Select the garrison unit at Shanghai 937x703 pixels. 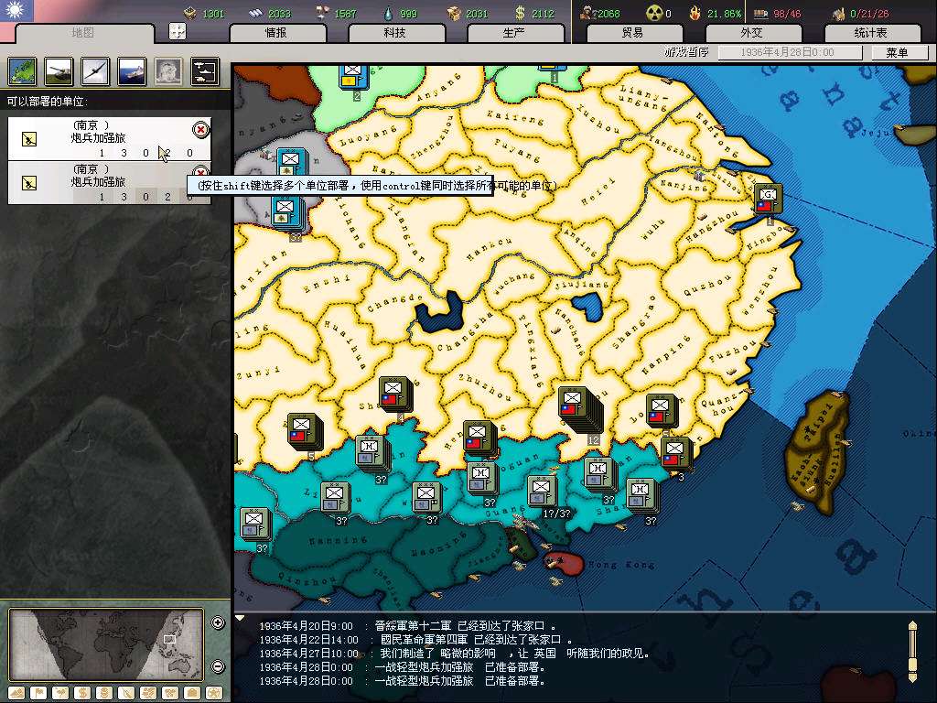[768, 199]
